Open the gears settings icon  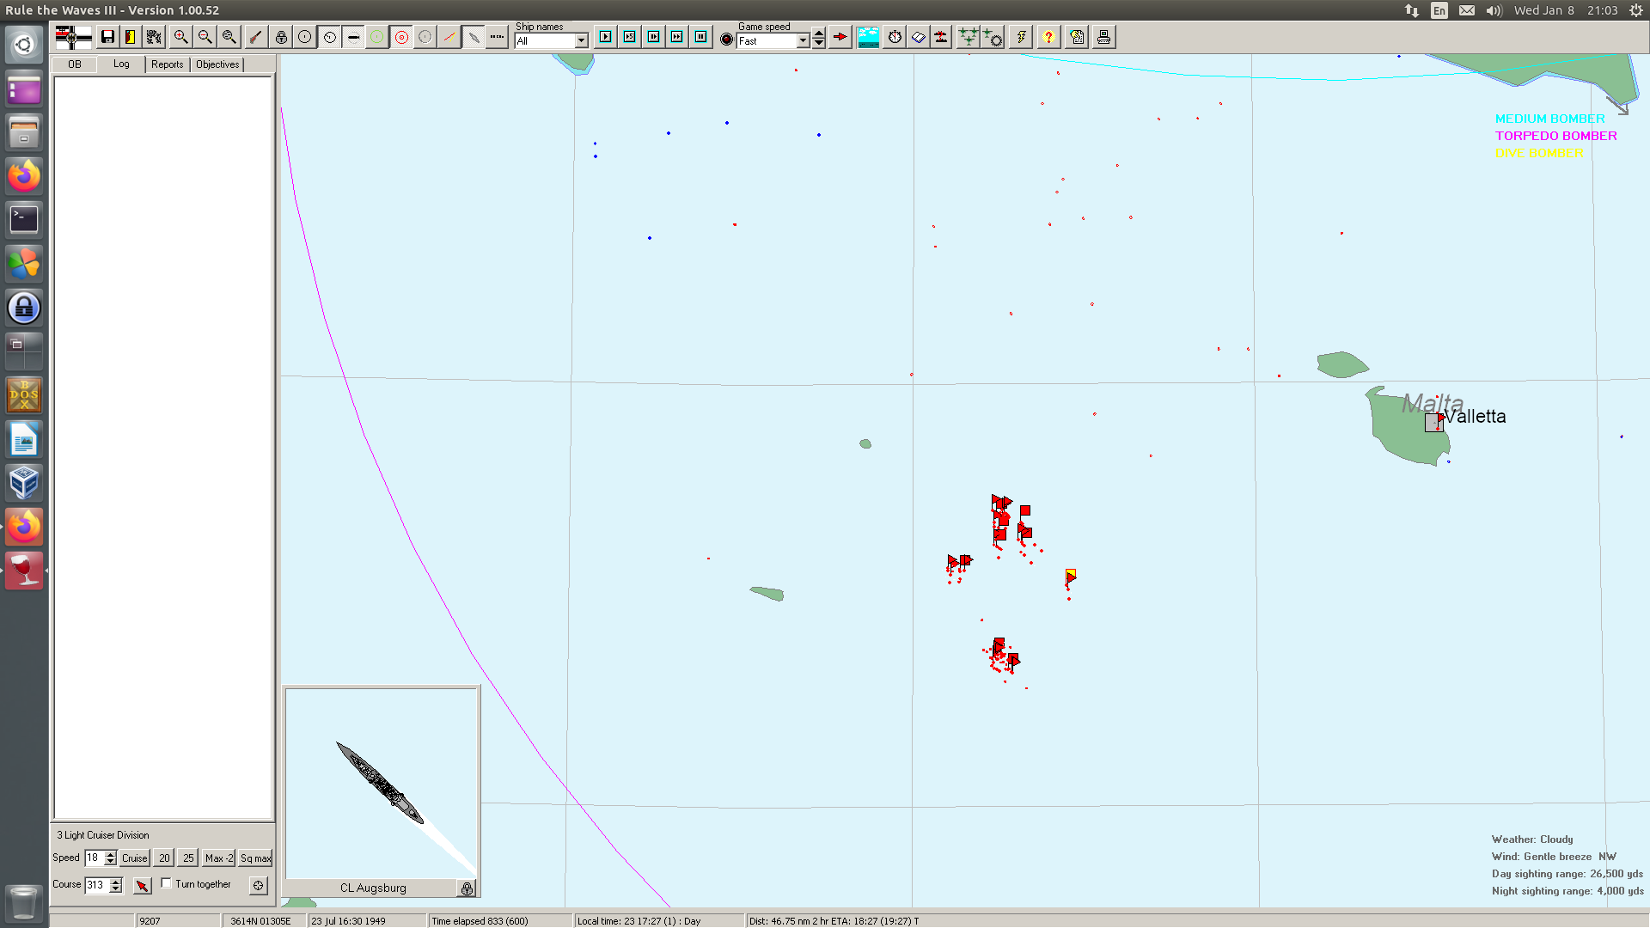pyautogui.click(x=154, y=37)
